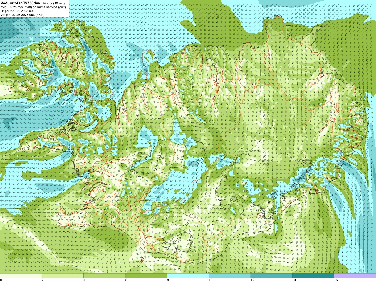Click the "hviður > 25 m/s" description line

pyautogui.click(x=33, y=7)
